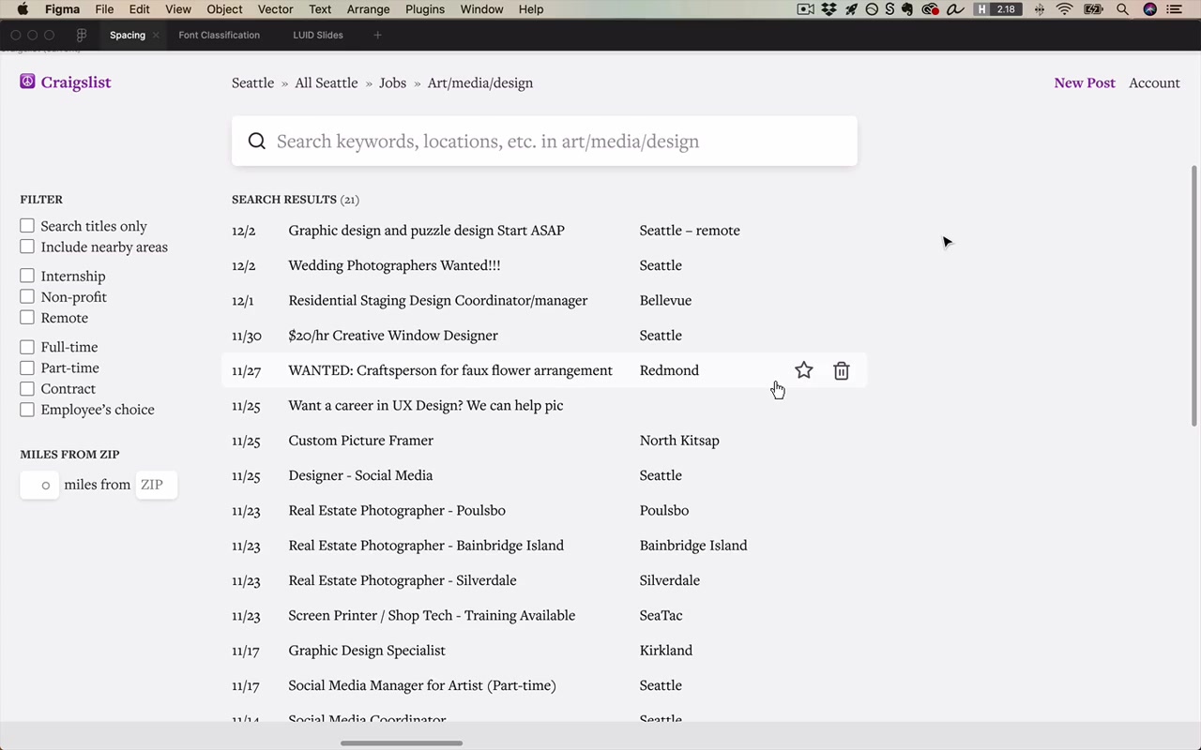Screen dimensions: 1201x750
Task: Open the Apple menu
Action: click(x=23, y=9)
